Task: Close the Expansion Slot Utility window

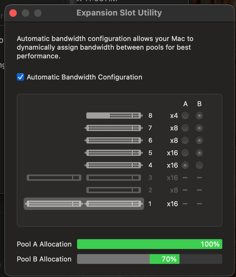Action: (x=13, y=13)
